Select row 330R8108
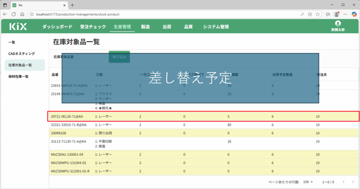 point(204,133)
